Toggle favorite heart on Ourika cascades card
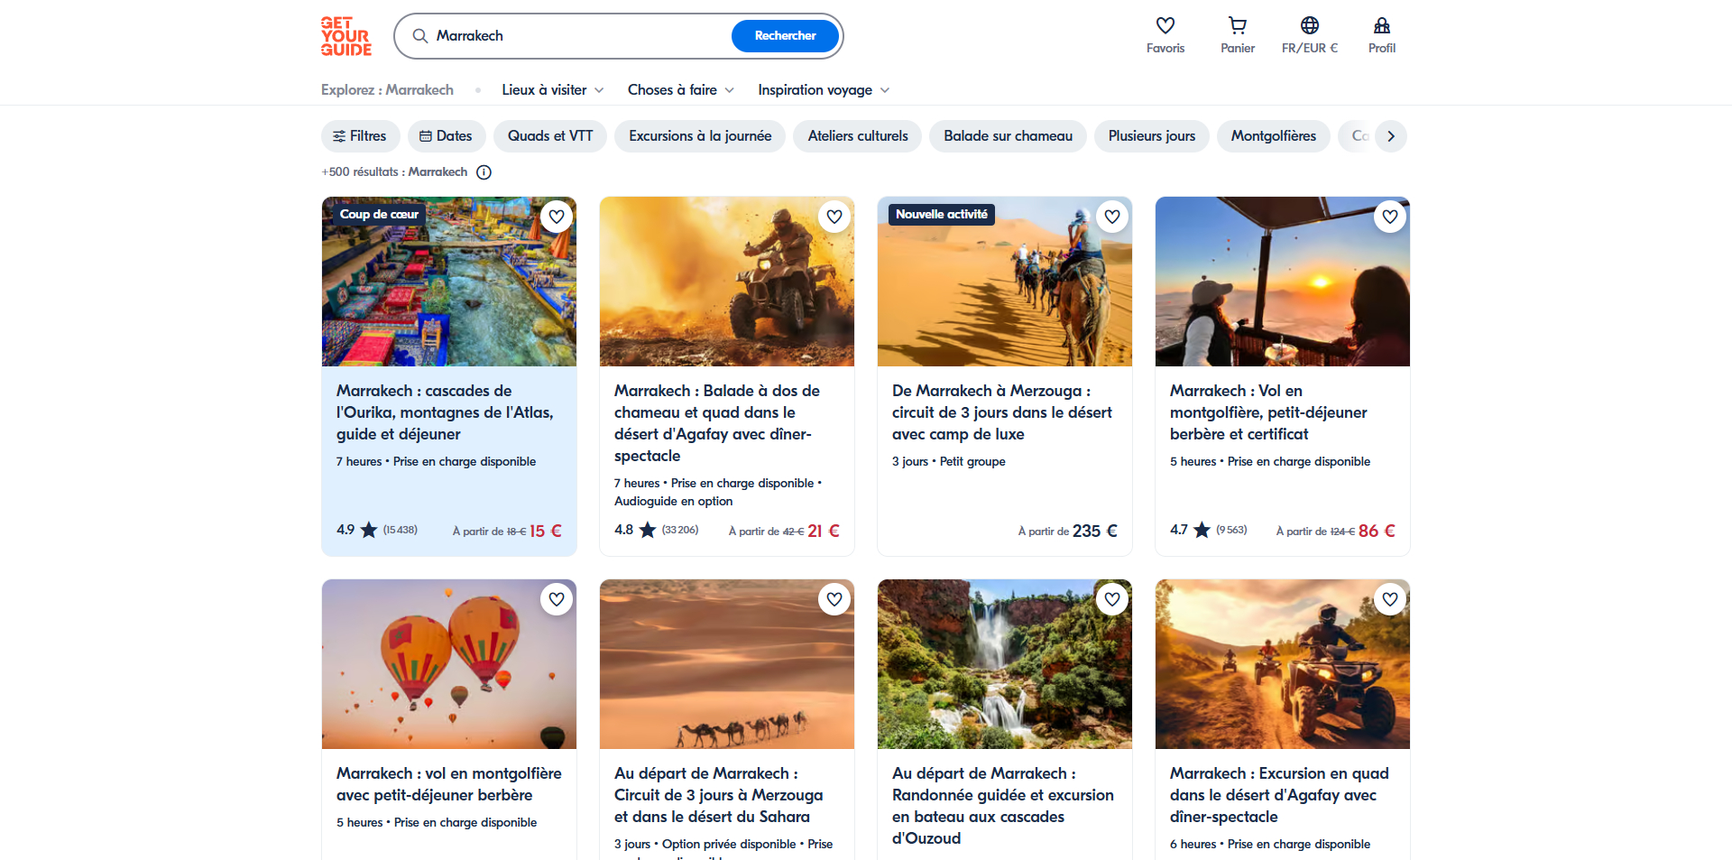Screen dimensions: 1732x860 (x=557, y=217)
